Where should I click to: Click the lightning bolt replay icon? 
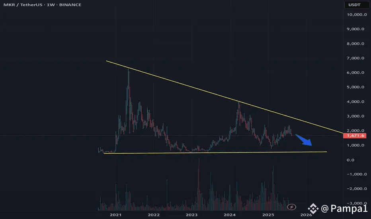click(291, 207)
